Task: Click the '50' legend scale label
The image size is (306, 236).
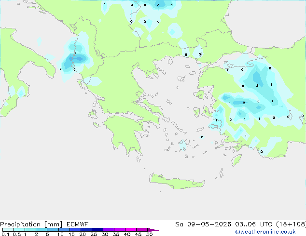Action: click(x=149, y=234)
